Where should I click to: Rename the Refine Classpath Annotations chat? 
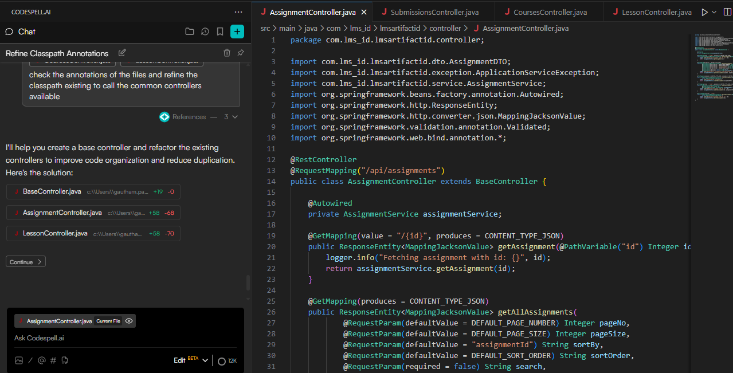click(x=122, y=53)
